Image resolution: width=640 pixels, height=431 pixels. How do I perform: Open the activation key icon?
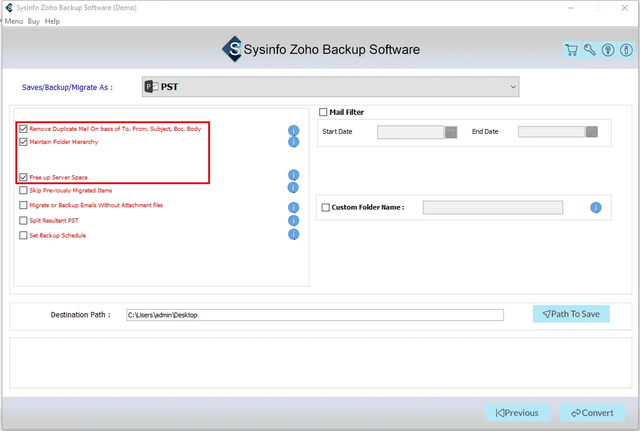[x=589, y=50]
